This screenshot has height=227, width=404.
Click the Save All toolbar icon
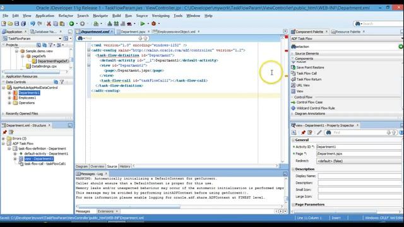[23, 24]
